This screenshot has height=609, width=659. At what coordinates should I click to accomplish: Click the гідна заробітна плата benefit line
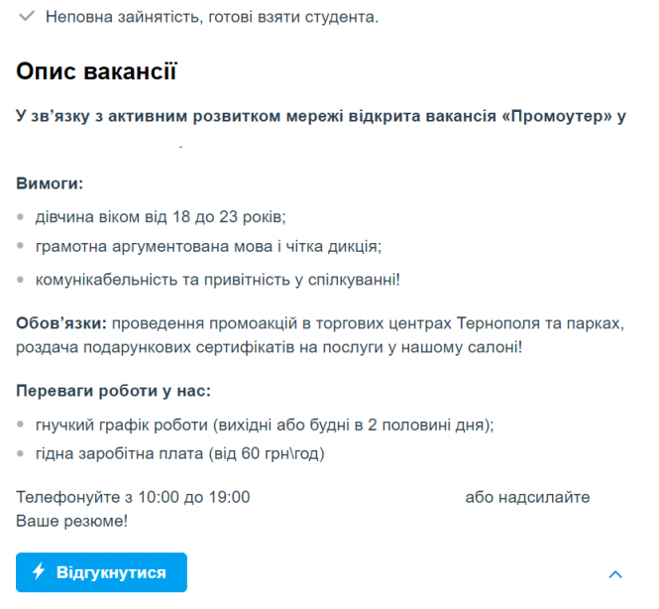[179, 454]
